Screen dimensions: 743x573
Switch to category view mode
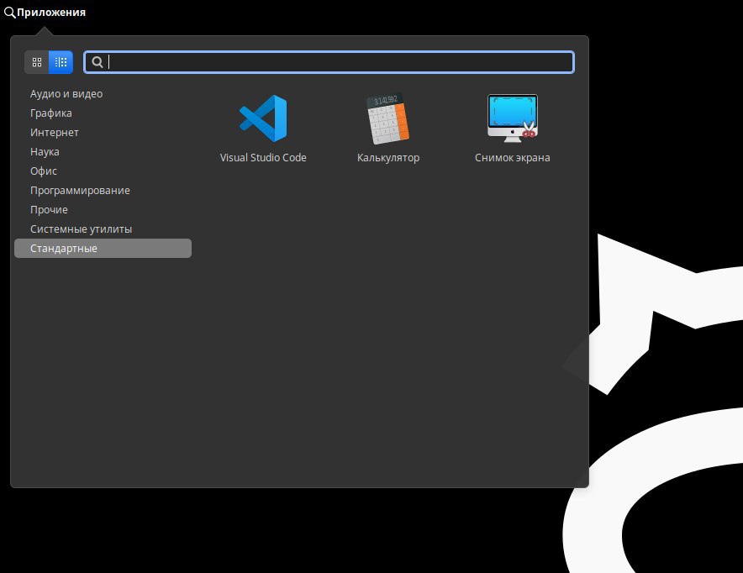(x=61, y=62)
